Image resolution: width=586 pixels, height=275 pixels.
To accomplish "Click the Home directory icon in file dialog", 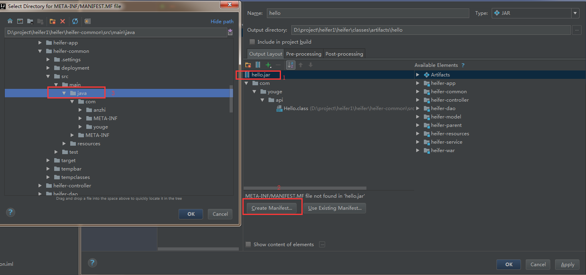I will [x=10, y=21].
